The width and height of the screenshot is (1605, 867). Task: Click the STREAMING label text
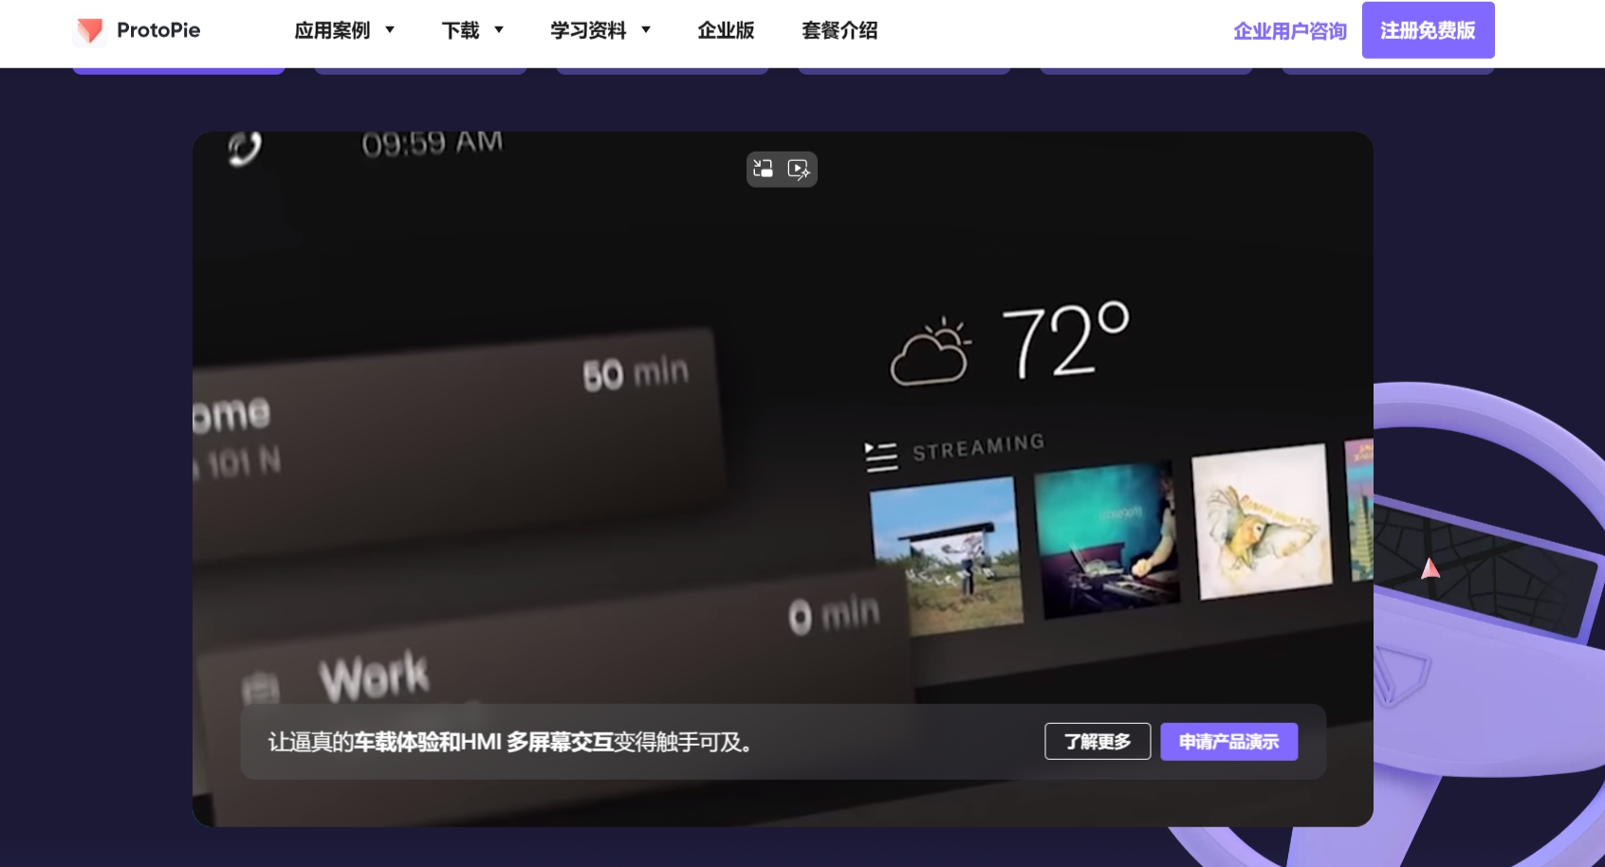(x=979, y=447)
